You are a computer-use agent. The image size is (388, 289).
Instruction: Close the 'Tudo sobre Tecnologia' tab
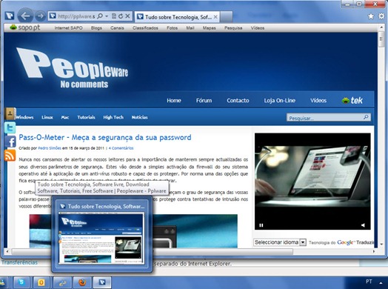(x=215, y=17)
